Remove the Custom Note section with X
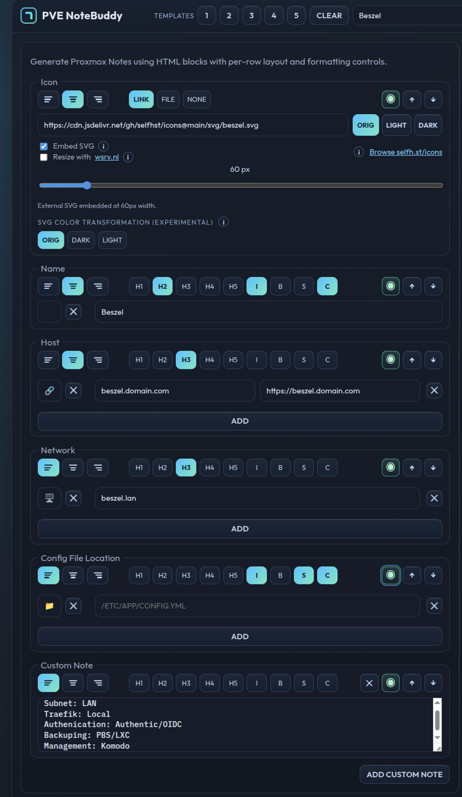The height and width of the screenshot is (797, 462). point(369,683)
